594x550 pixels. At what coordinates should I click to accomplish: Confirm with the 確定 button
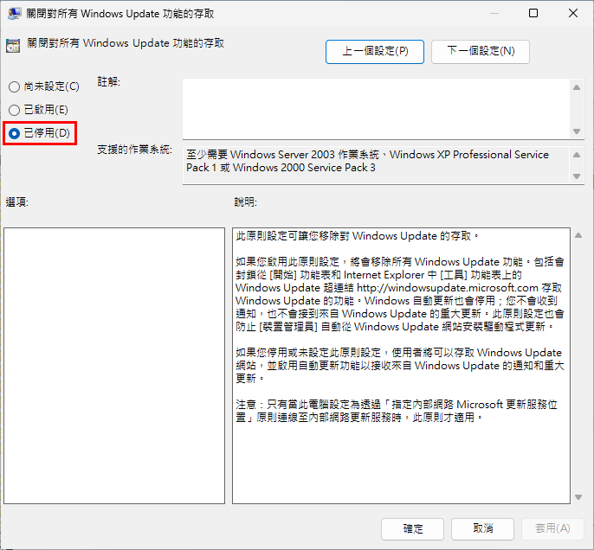(412, 528)
